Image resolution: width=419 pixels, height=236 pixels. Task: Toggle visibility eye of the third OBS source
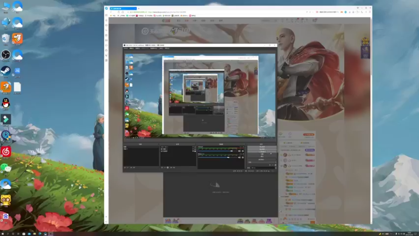click(x=193, y=151)
